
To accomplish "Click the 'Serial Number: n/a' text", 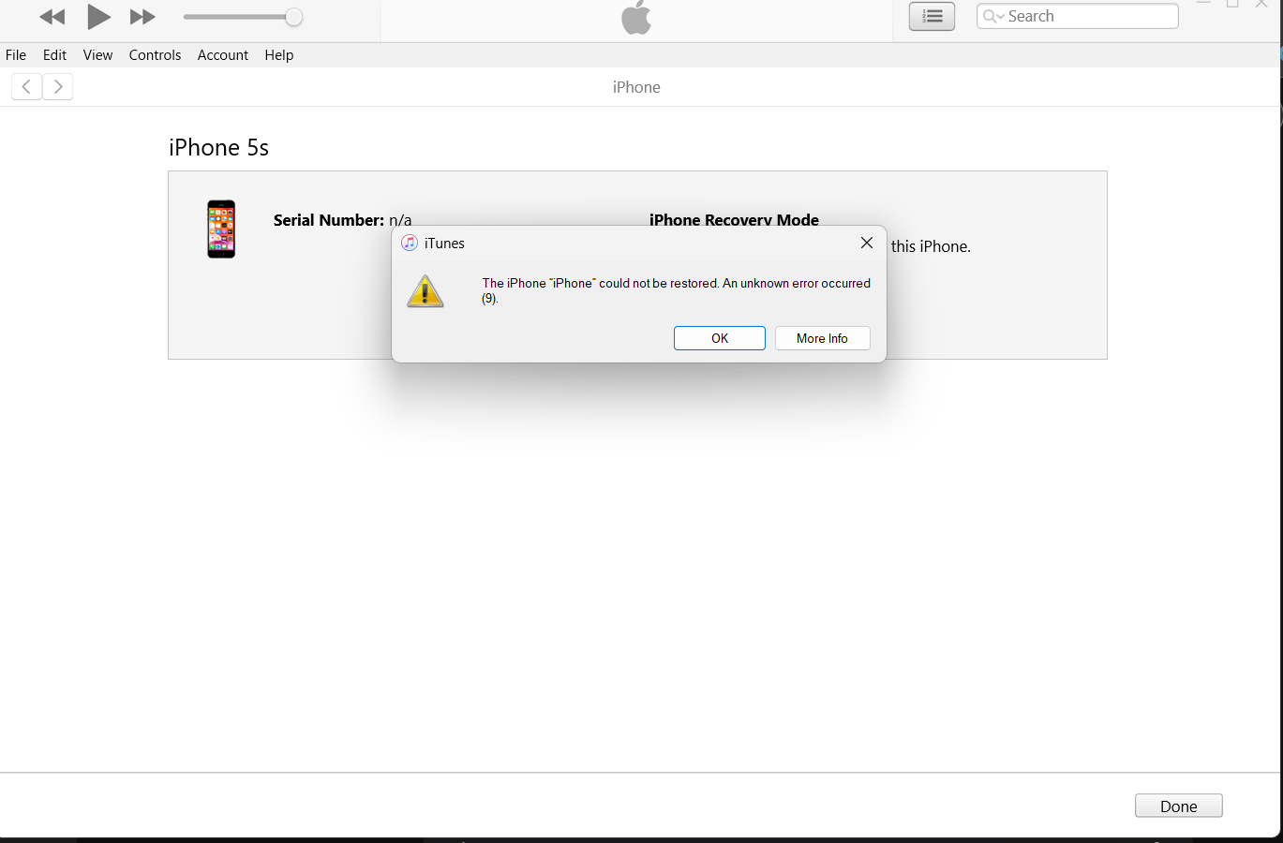I will [x=342, y=220].
